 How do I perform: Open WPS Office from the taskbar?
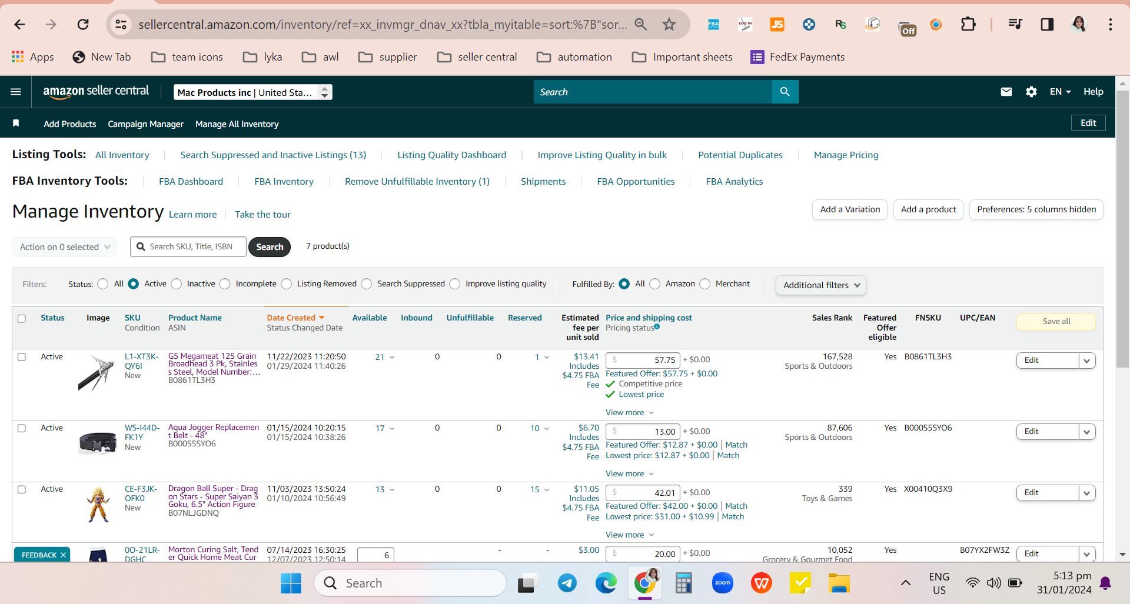pyautogui.click(x=762, y=583)
